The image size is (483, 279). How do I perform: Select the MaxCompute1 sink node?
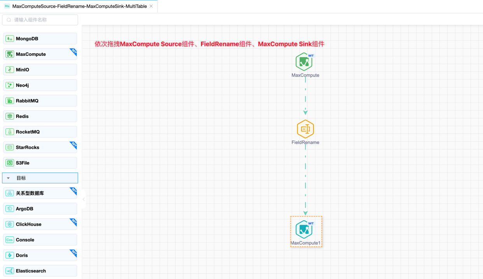(x=304, y=230)
